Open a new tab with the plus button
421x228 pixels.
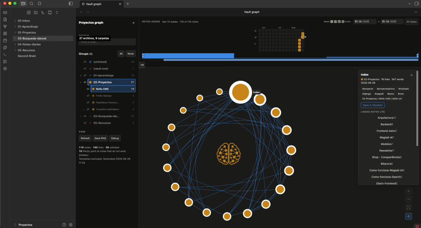127,4
